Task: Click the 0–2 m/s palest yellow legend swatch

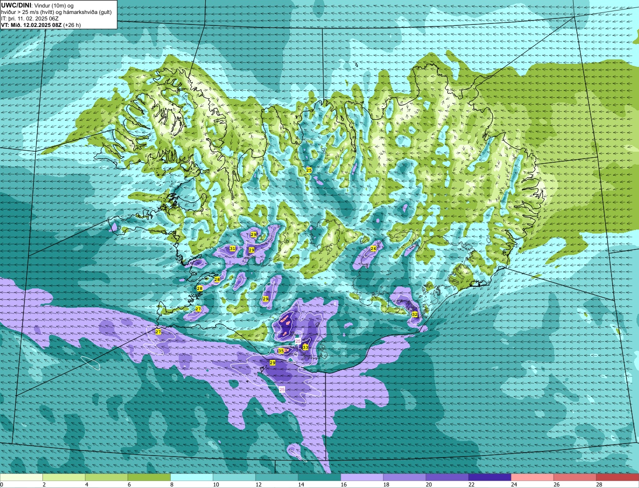Action: click(x=21, y=477)
